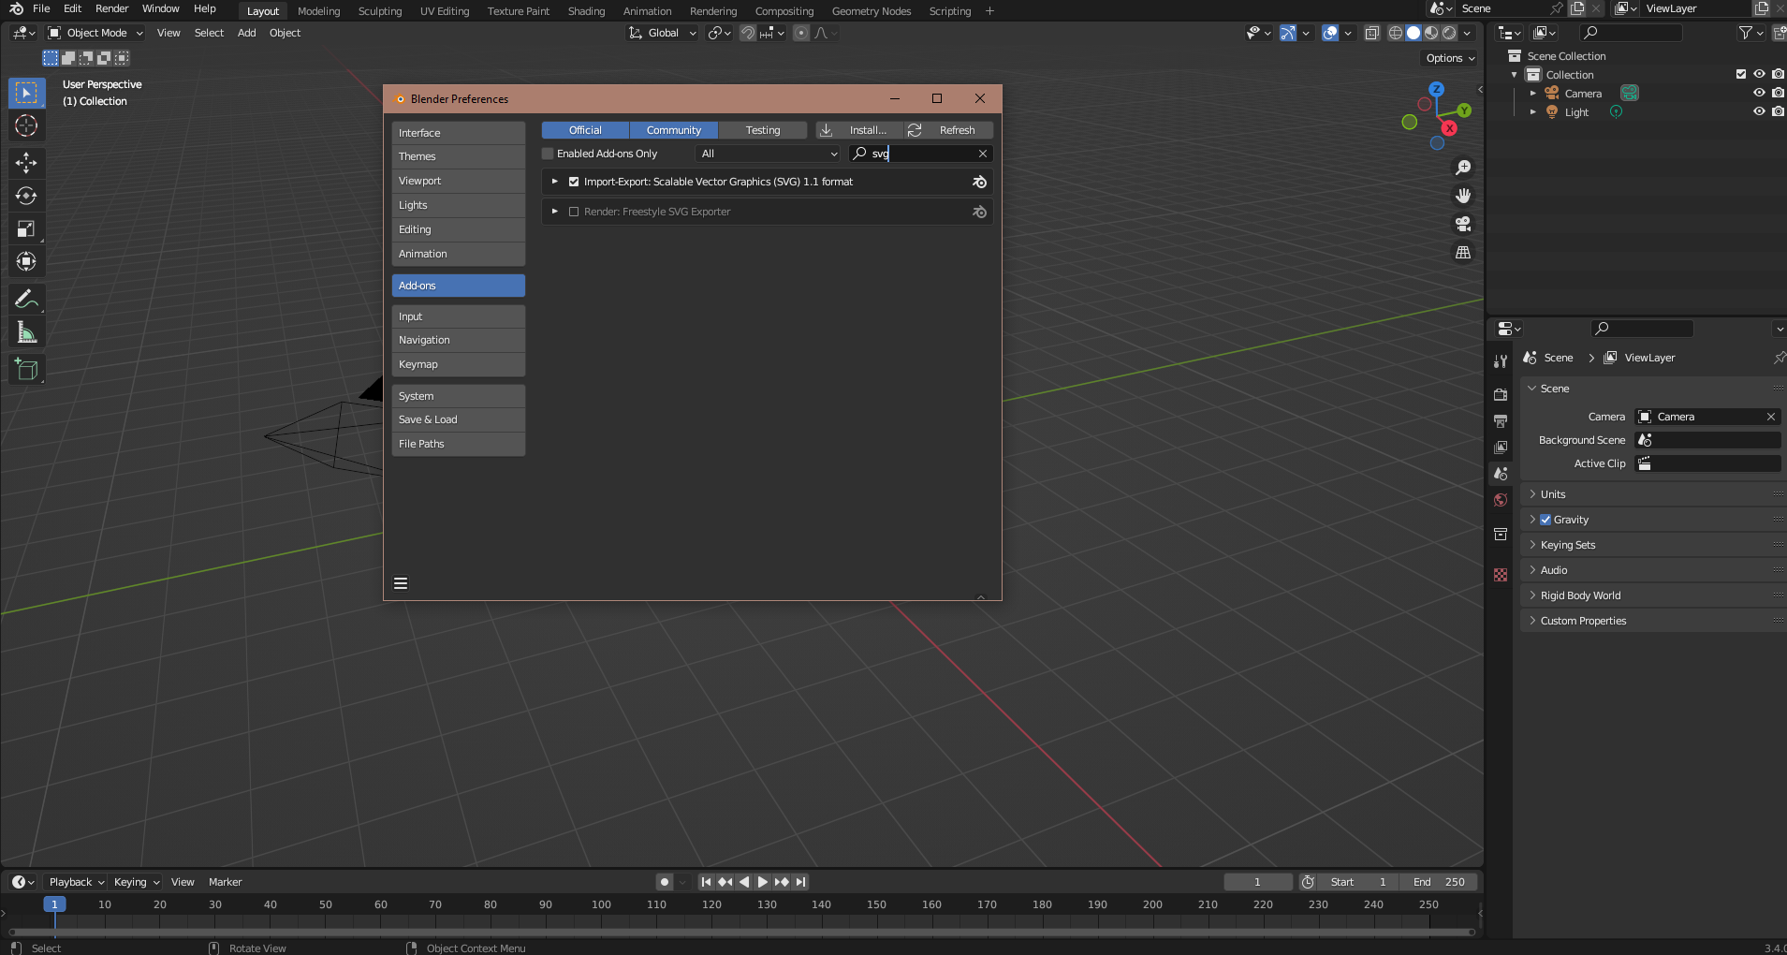Hide the Light in the outliner
This screenshot has width=1787, height=955.
coord(1759,111)
